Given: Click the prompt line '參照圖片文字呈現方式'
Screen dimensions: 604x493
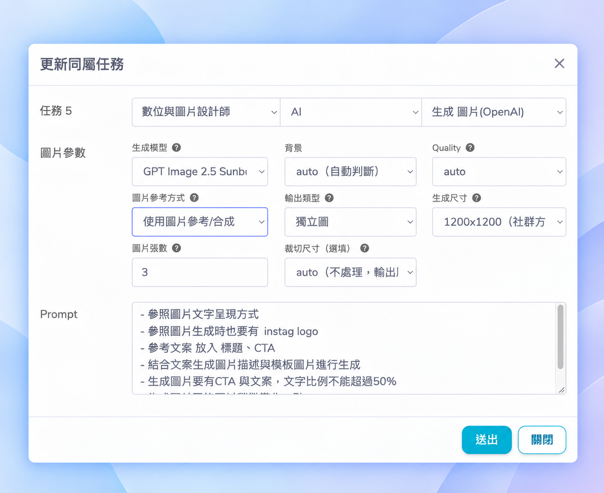Looking at the screenshot, I should point(199,314).
